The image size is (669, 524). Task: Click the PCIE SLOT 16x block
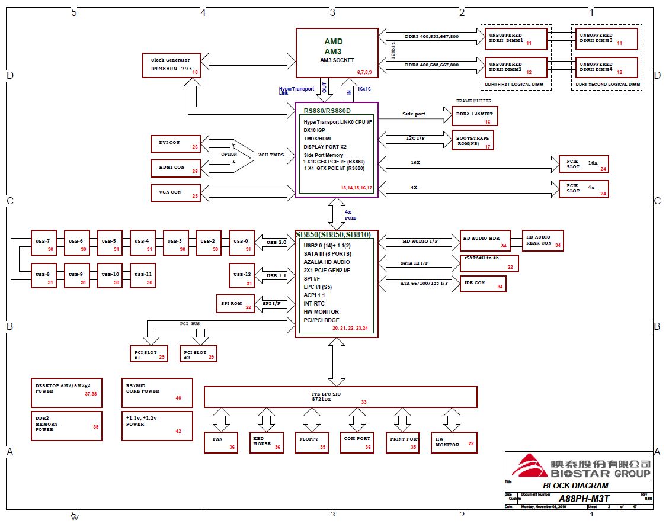tap(584, 164)
